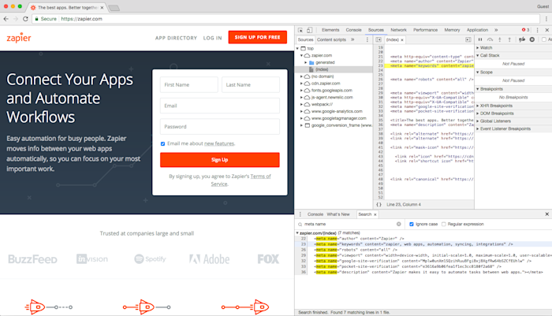Open the DevTools customize three-dot menu
The width and height of the screenshot is (552, 316).
coord(537,30)
